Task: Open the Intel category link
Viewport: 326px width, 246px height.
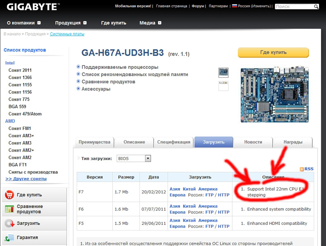Action: [10, 63]
